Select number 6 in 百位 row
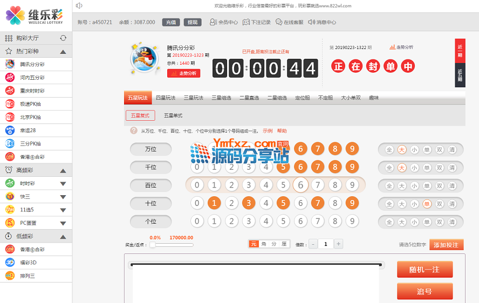Viewport: 479px width, 303px height. (300, 185)
